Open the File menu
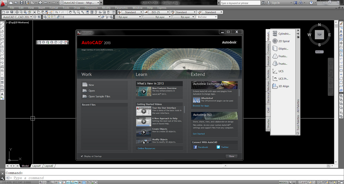Image resolution: width=344 pixels, height=184 pixels. click(x=12, y=8)
